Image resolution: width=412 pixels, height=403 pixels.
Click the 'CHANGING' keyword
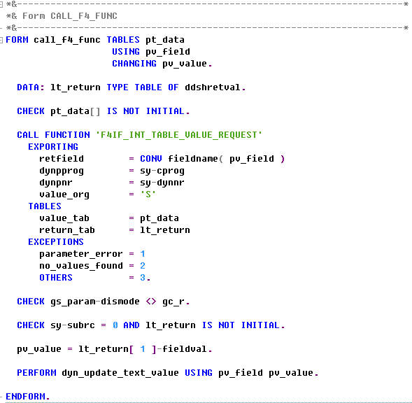pyautogui.click(x=134, y=64)
